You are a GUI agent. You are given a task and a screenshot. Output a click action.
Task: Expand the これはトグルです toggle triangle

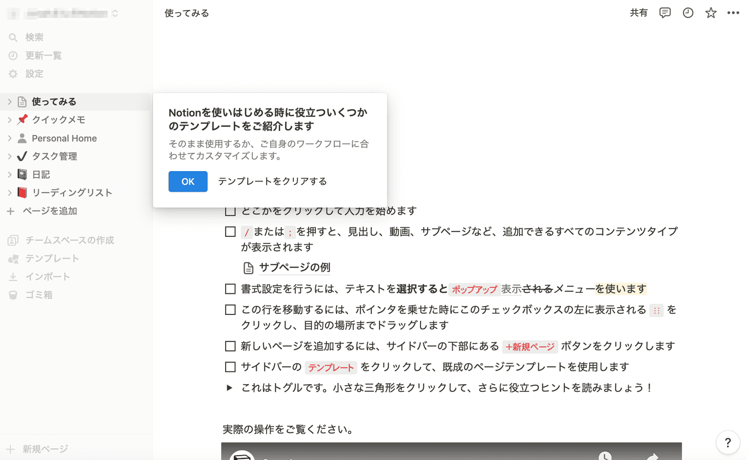tap(230, 388)
